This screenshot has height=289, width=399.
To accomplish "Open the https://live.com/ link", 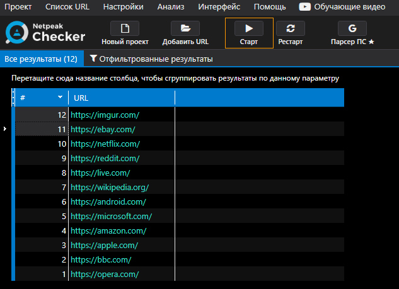I will (100, 173).
